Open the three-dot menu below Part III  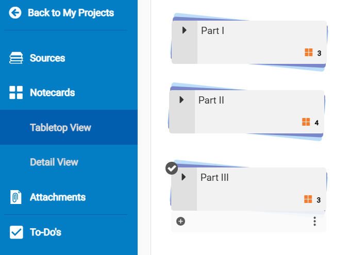[314, 221]
